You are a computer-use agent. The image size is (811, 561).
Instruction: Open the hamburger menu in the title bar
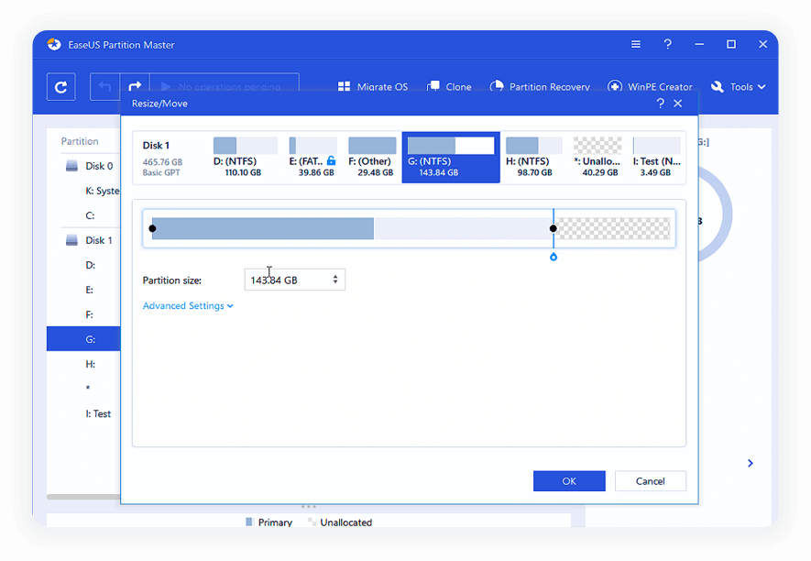pyautogui.click(x=636, y=44)
